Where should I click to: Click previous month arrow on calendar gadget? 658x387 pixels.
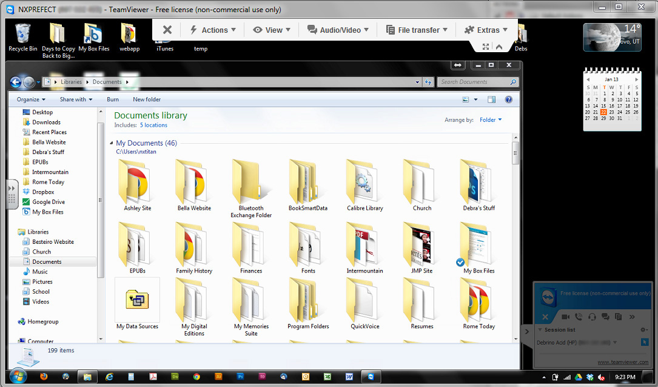click(588, 79)
